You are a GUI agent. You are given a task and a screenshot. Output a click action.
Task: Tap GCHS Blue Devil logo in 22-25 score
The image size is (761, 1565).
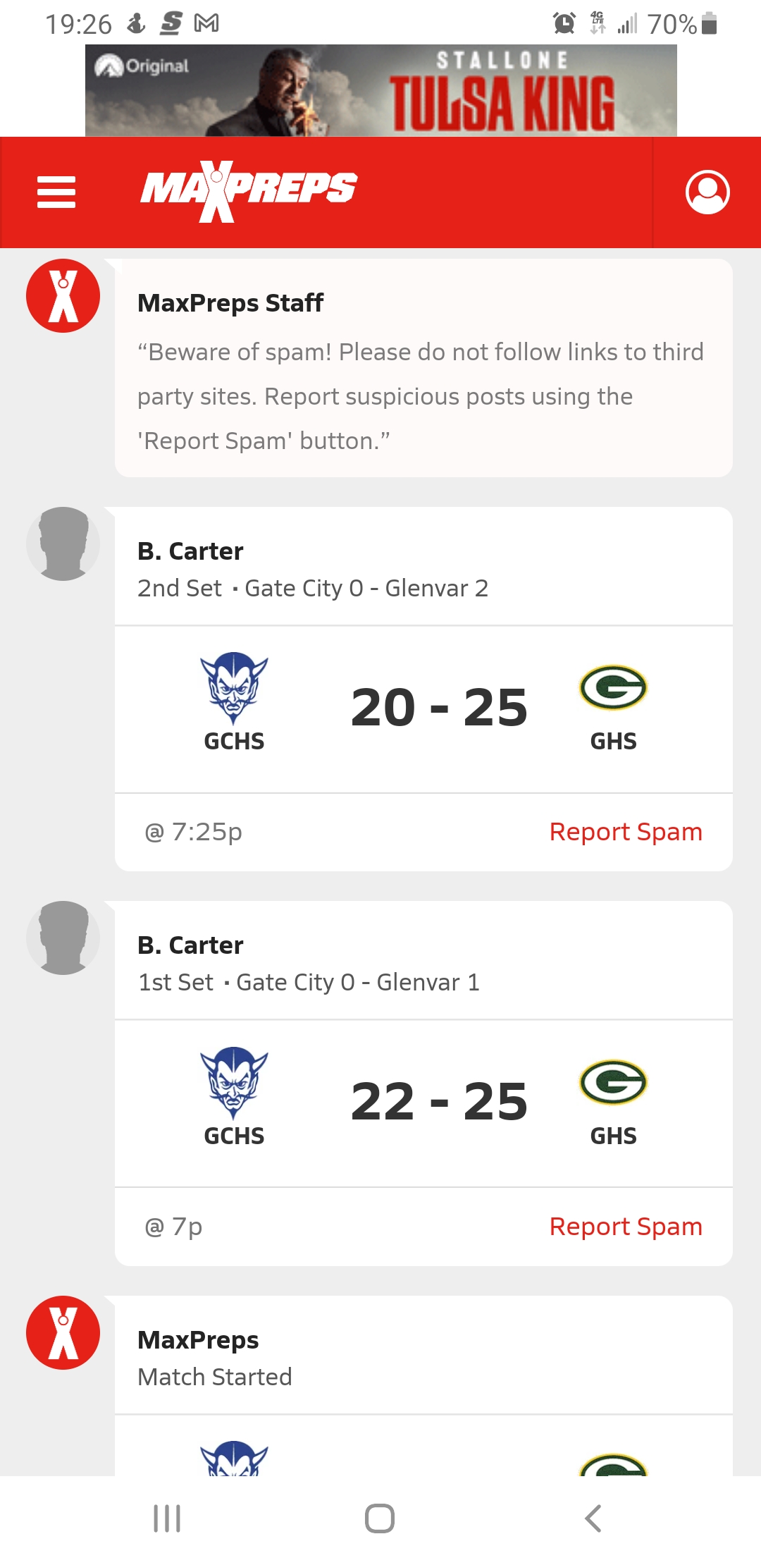pyautogui.click(x=233, y=1083)
